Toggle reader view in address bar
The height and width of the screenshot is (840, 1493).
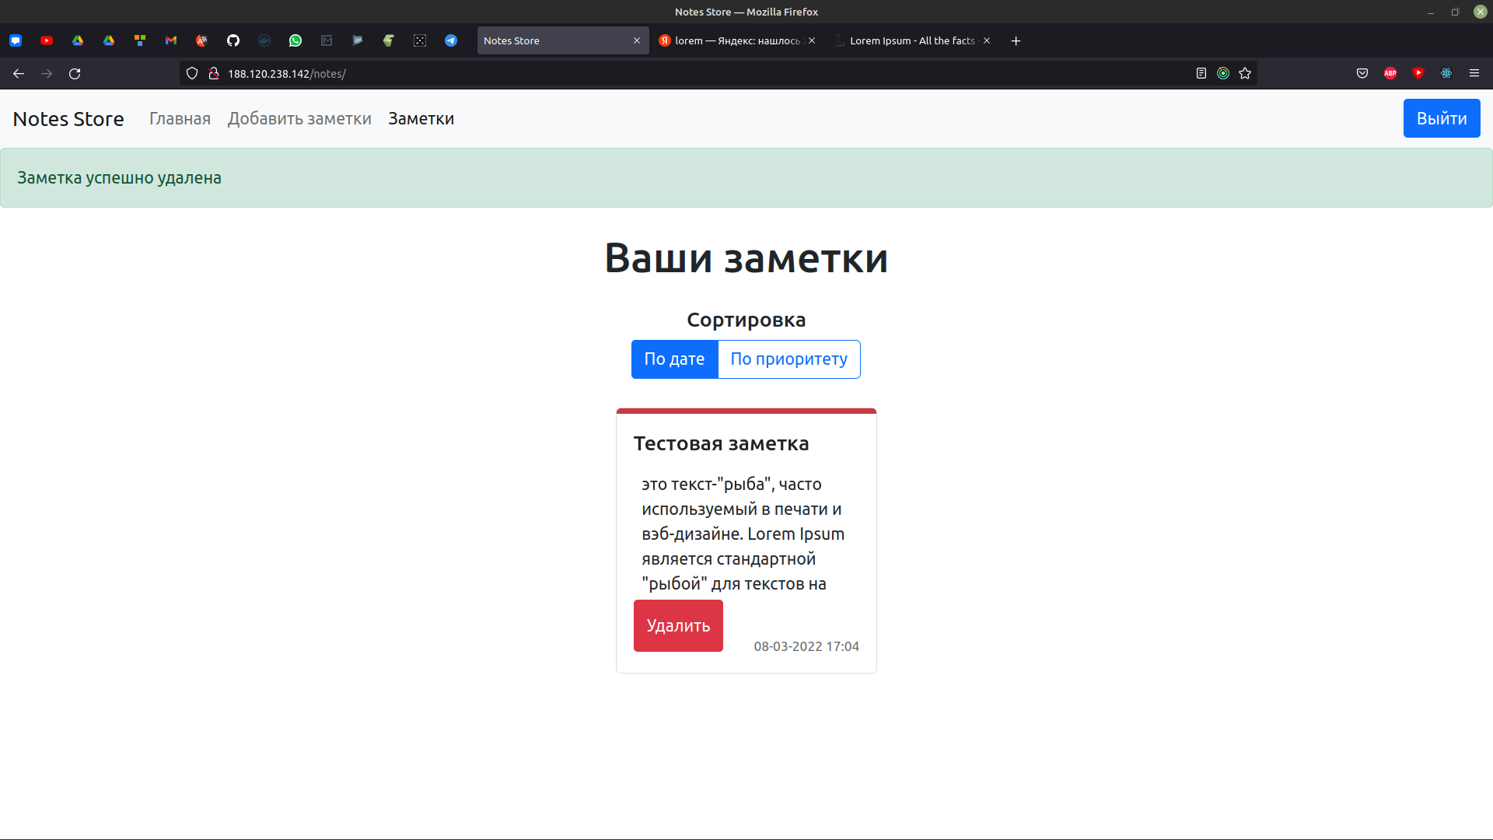point(1201,73)
